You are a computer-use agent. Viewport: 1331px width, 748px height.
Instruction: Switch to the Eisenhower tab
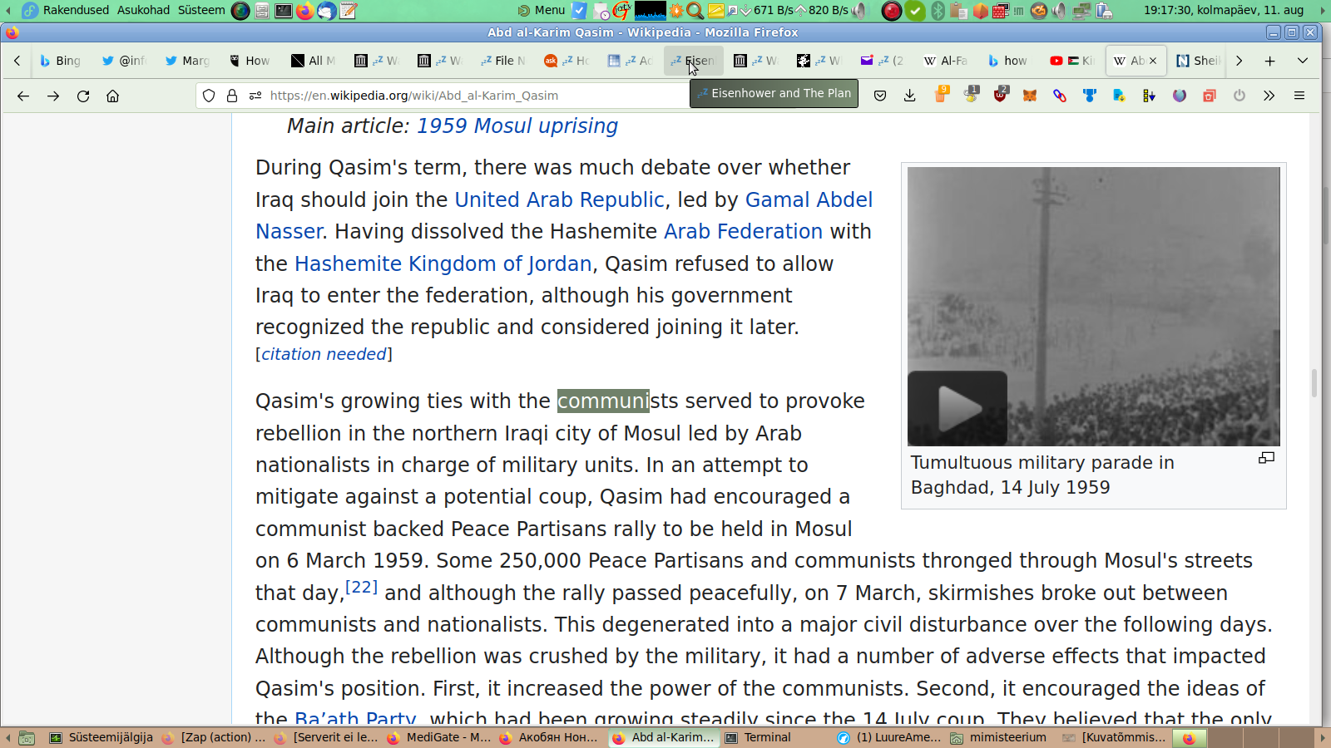tap(693, 61)
